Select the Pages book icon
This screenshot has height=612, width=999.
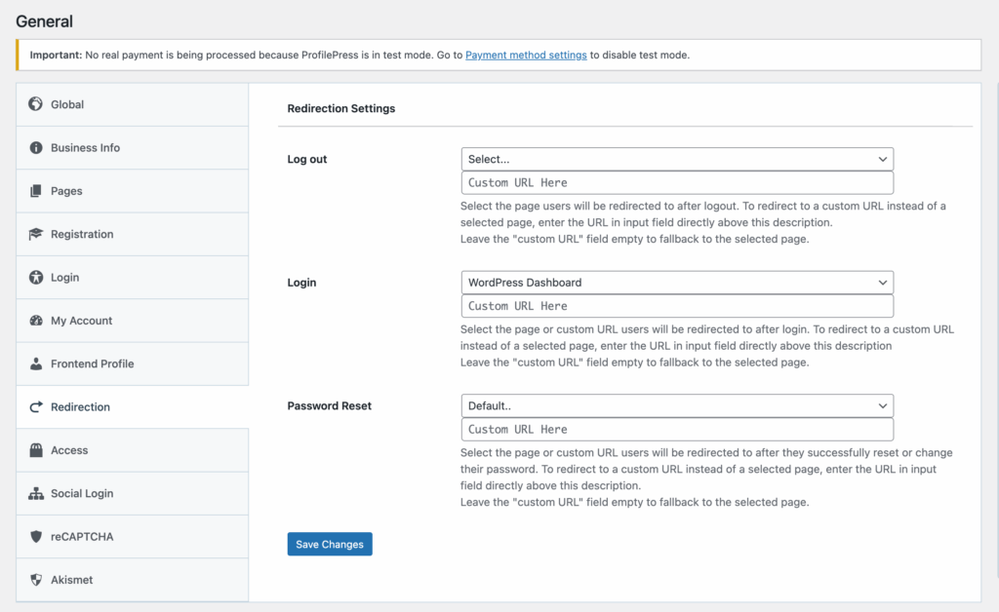coord(34,191)
